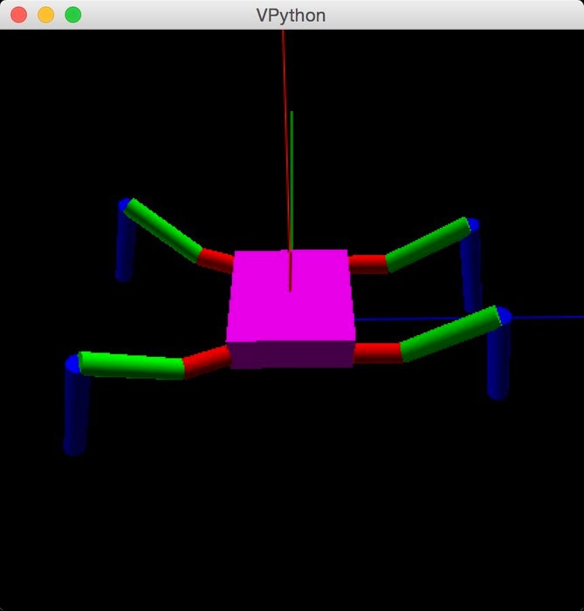
Task: Click the rear-left blue lower leg cylinder
Action: (125, 245)
